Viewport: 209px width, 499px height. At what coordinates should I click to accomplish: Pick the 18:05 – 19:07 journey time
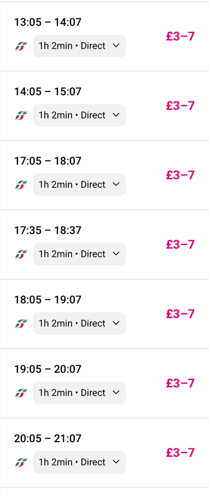pyautogui.click(x=48, y=300)
